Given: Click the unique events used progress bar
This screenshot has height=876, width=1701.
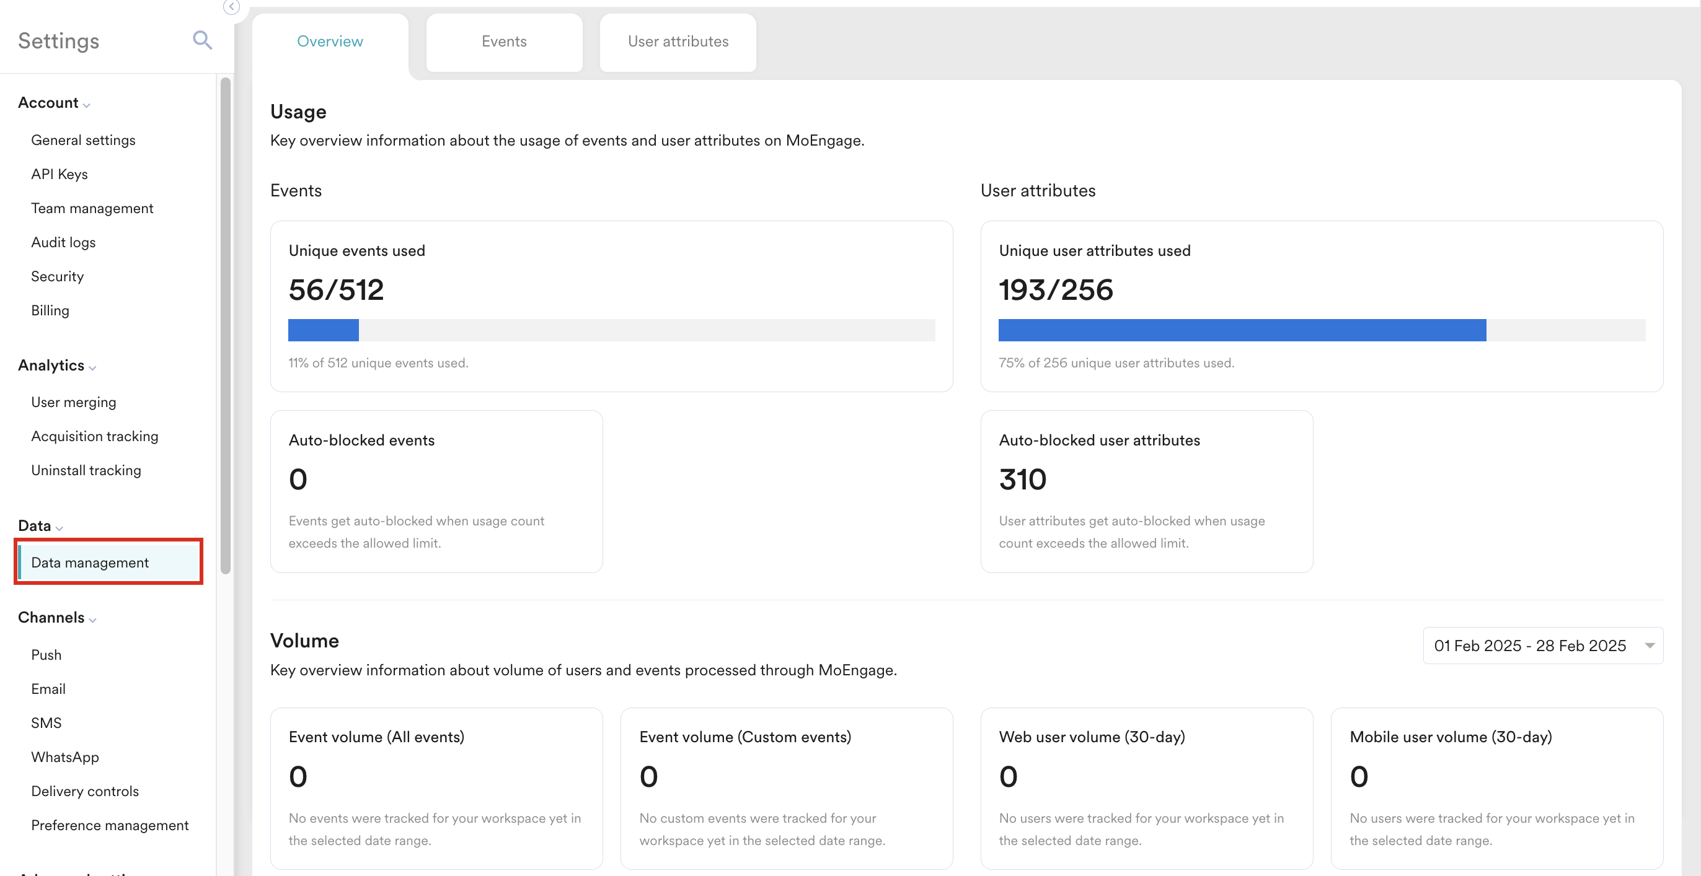Looking at the screenshot, I should tap(611, 330).
